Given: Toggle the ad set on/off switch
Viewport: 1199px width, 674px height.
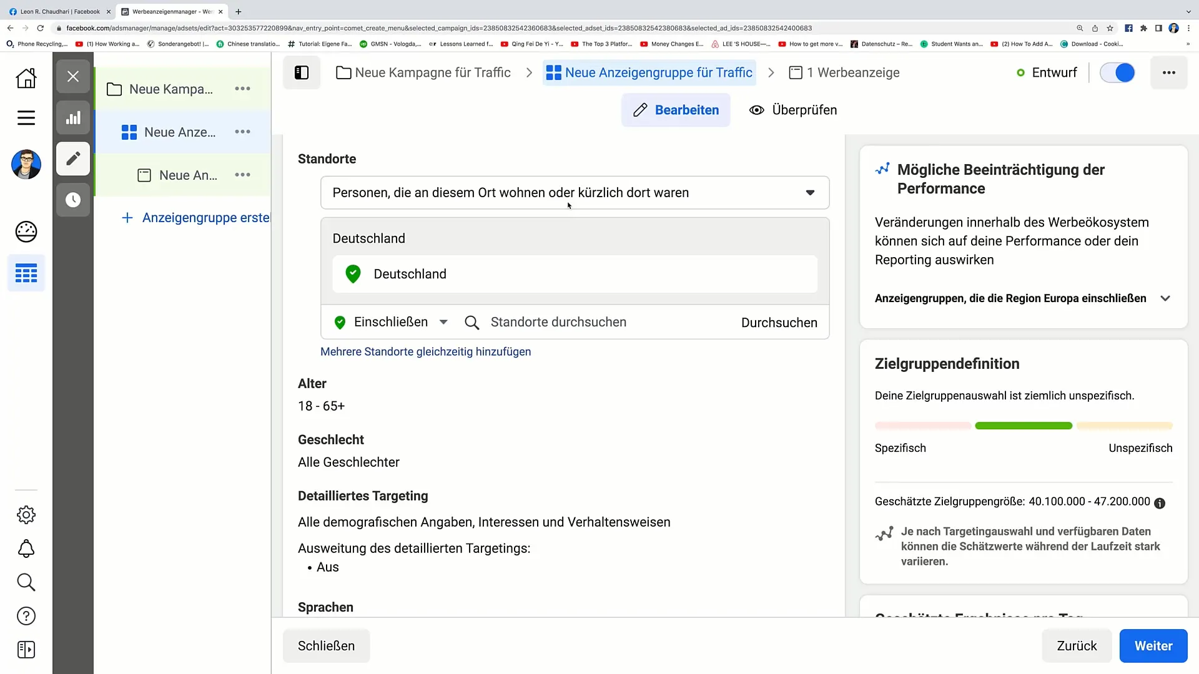Looking at the screenshot, I should (x=1117, y=73).
